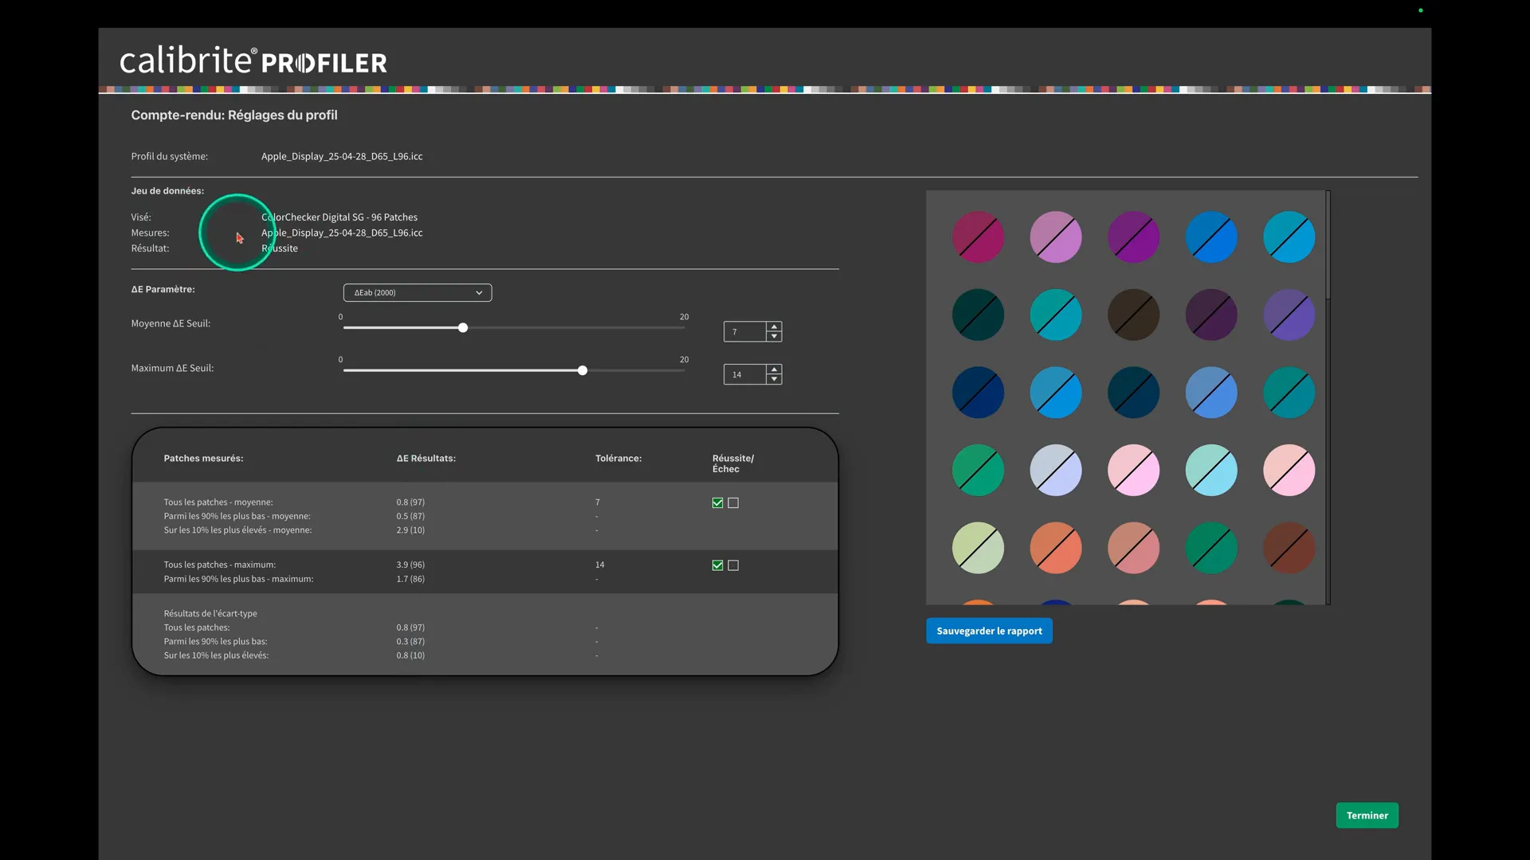The width and height of the screenshot is (1530, 860).
Task: Select the light aqua patch in fourth row
Action: 1211,471
